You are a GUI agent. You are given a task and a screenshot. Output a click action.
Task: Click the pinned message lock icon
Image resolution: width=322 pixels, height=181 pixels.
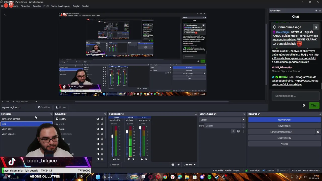pyautogui.click(x=315, y=27)
